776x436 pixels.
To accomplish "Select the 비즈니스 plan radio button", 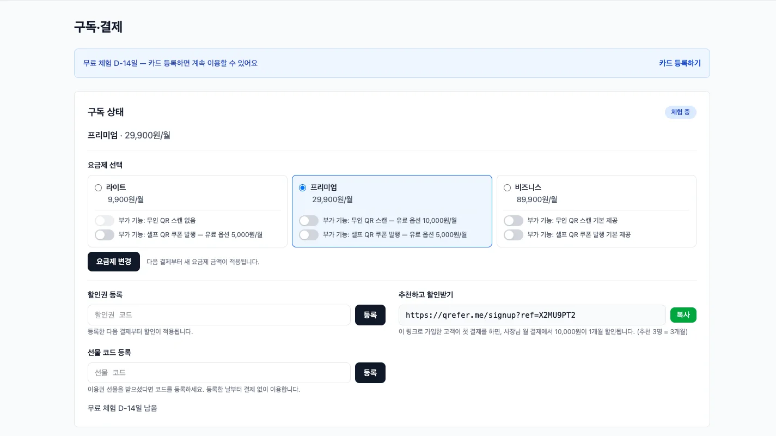I will click(507, 187).
